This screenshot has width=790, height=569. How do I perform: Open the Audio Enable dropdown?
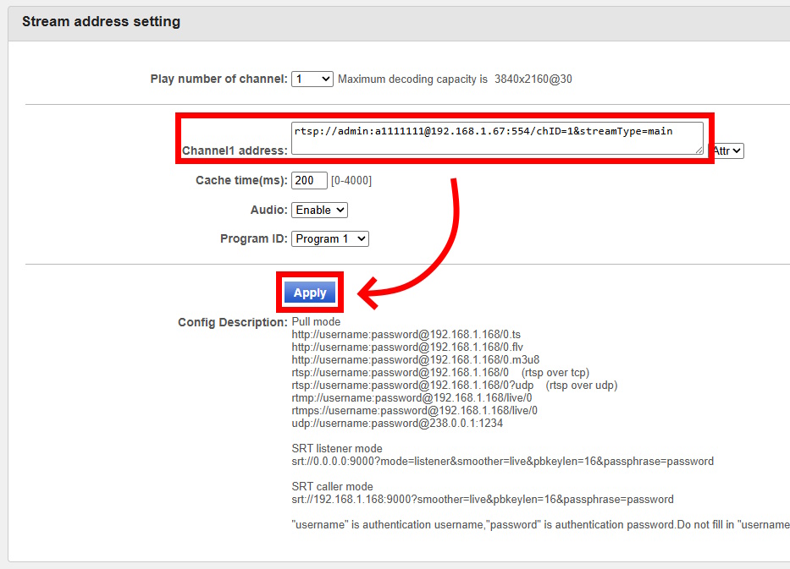point(319,210)
